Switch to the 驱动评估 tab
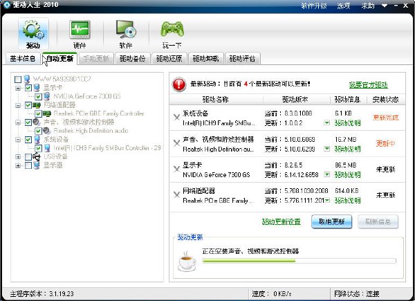415x301 pixels. point(242,59)
